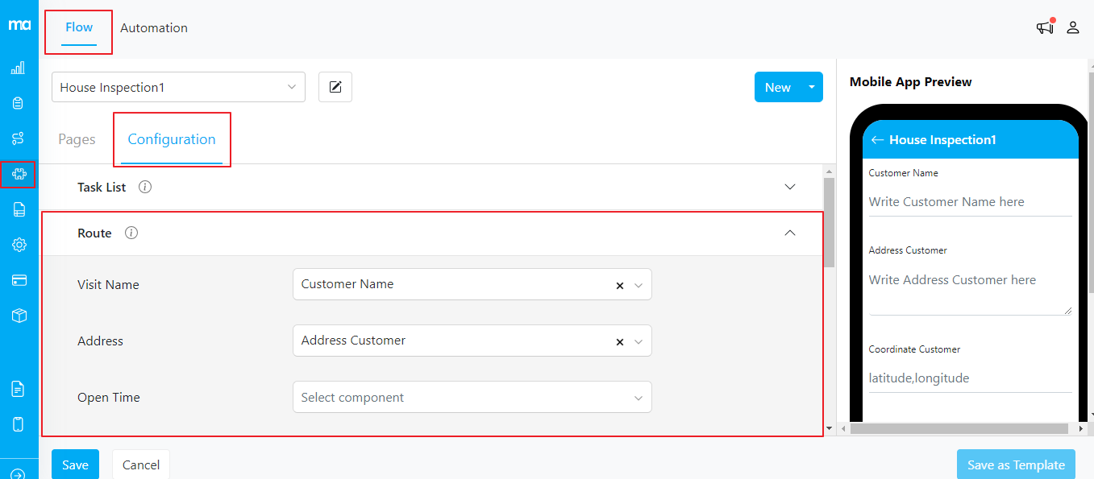
Task: Switch to the Pages tab
Action: click(77, 139)
